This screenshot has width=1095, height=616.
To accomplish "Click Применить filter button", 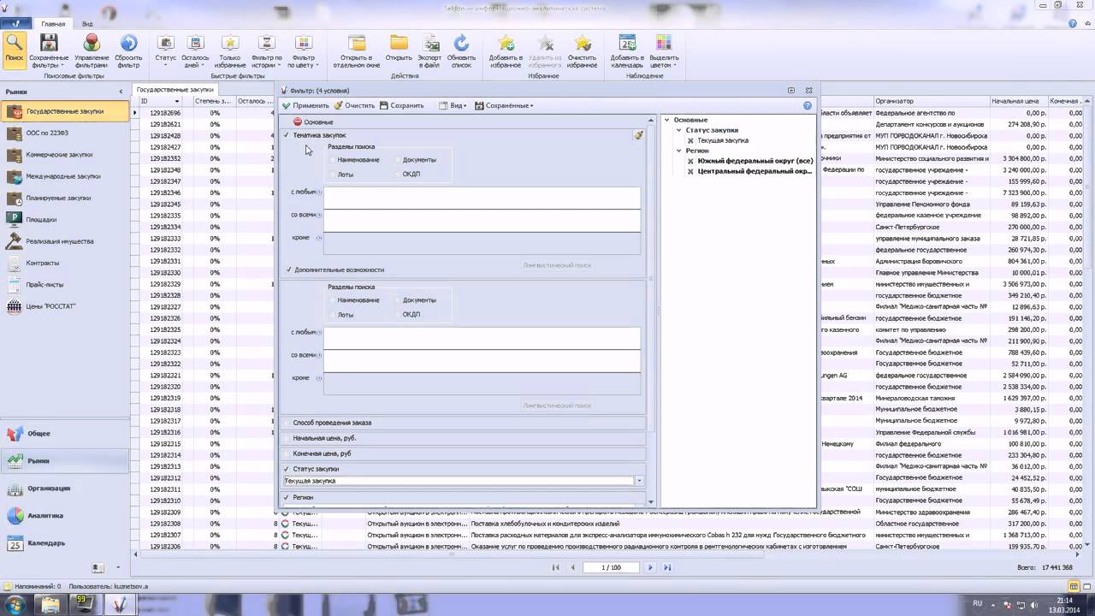I will 305,105.
